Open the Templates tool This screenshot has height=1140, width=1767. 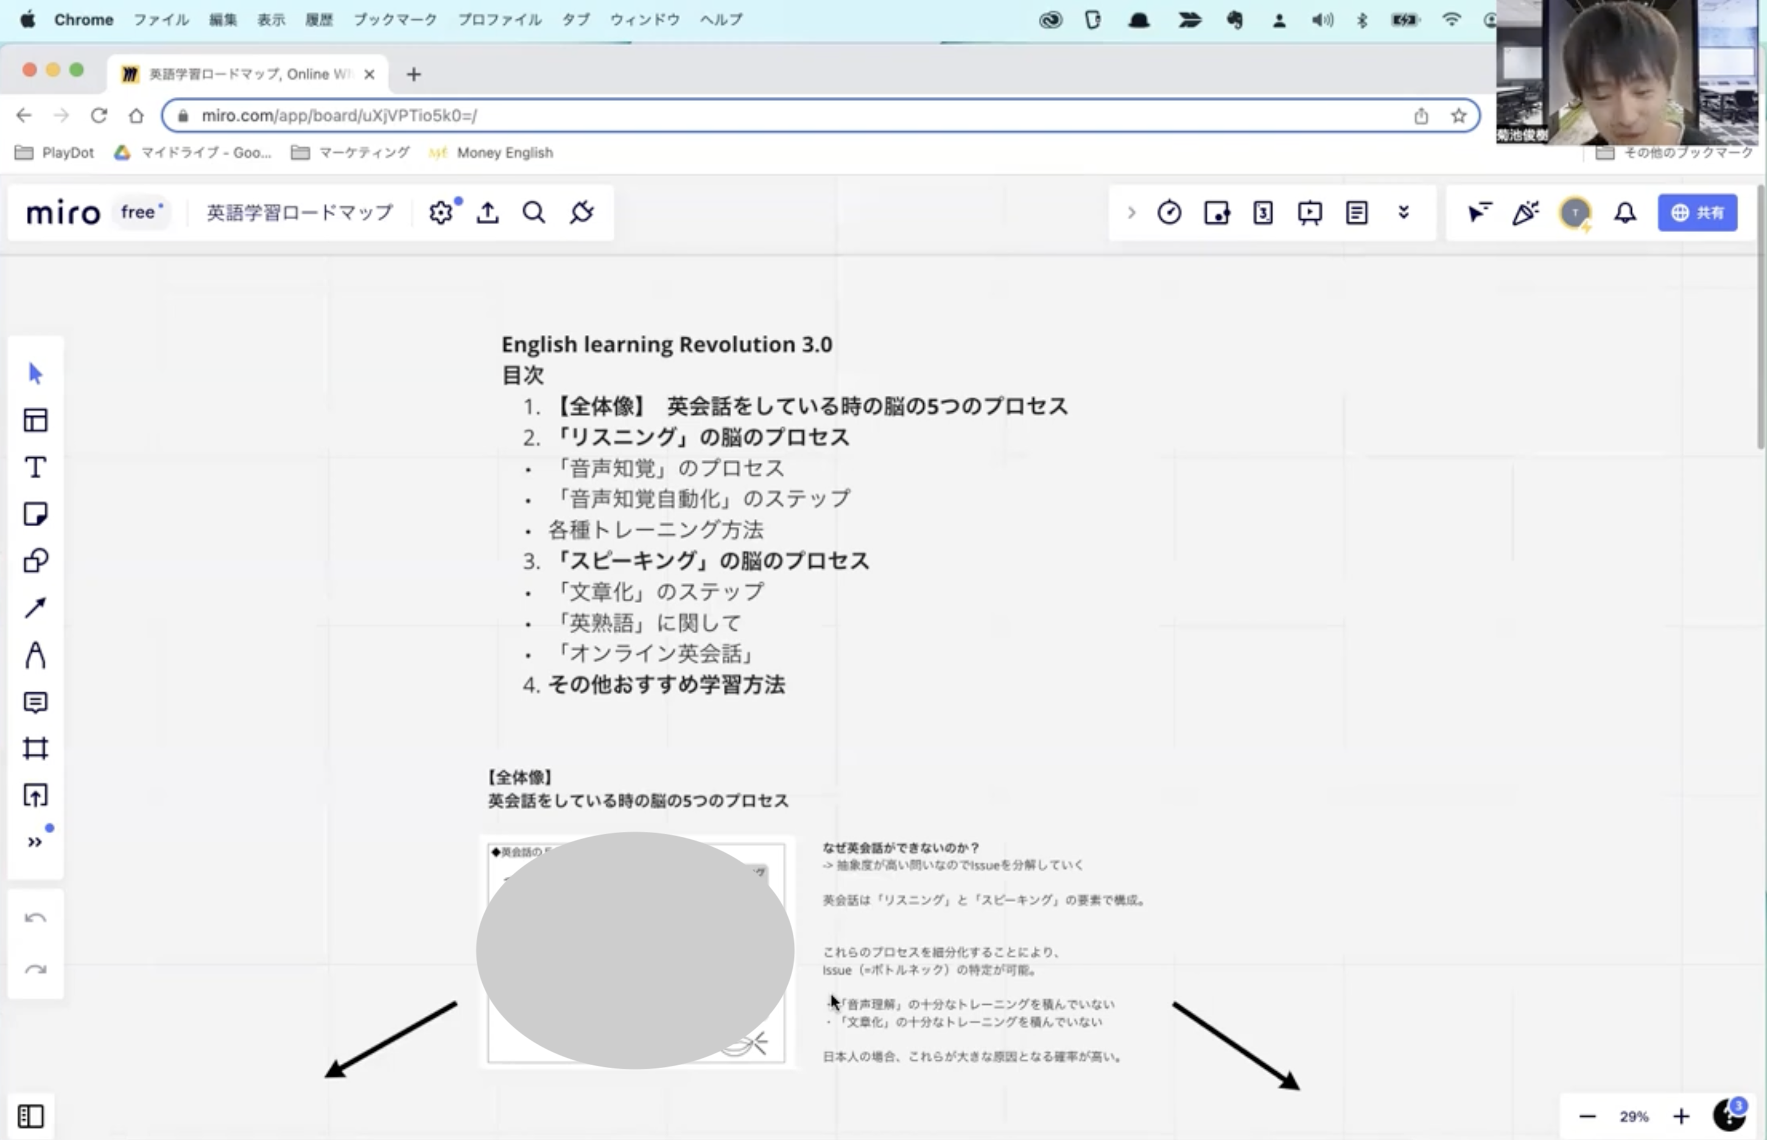[35, 420]
